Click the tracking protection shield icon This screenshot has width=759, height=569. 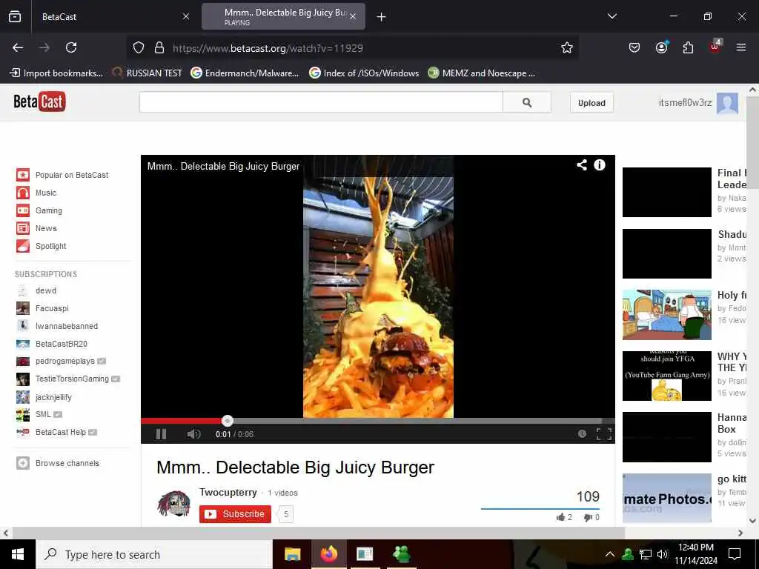[139, 47]
